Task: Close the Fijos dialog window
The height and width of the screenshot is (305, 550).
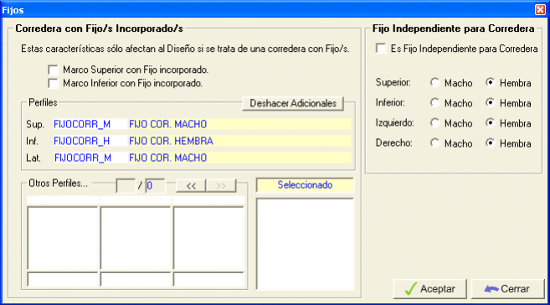Action: coord(540,9)
